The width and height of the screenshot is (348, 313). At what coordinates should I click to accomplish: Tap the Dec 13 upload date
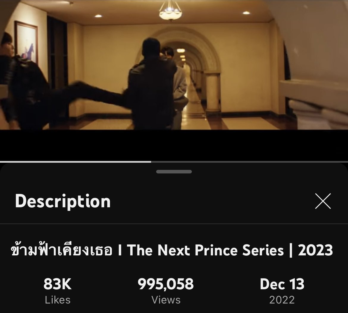point(282,284)
